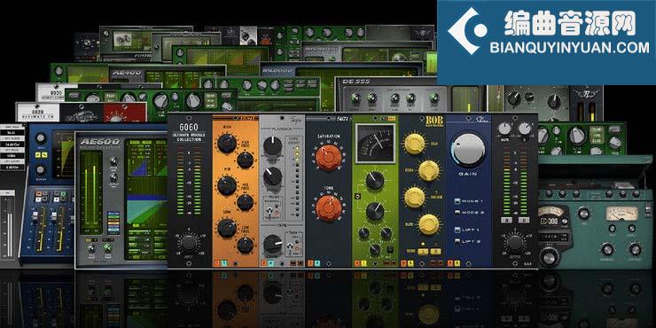
Task: Adjust the 6060 Input knob
Action: (x=189, y=243)
